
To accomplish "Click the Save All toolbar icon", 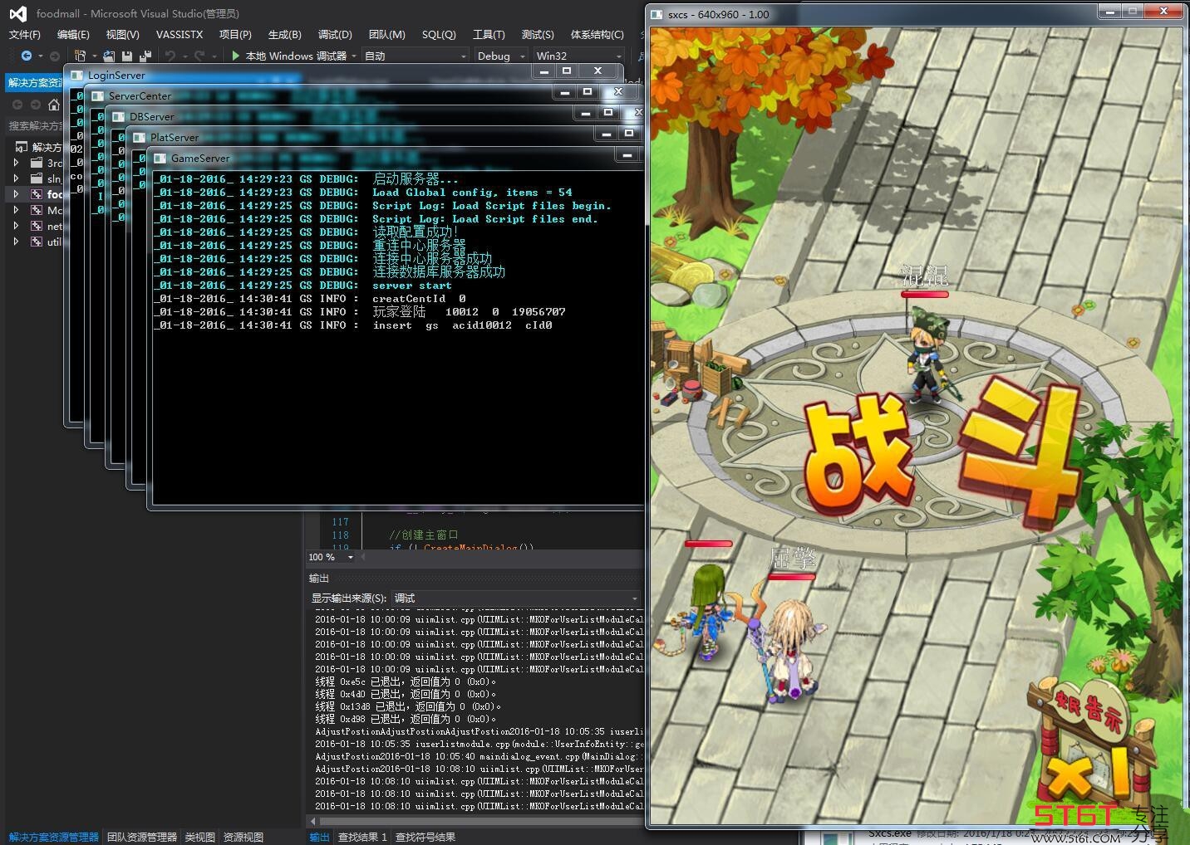I will pos(145,56).
